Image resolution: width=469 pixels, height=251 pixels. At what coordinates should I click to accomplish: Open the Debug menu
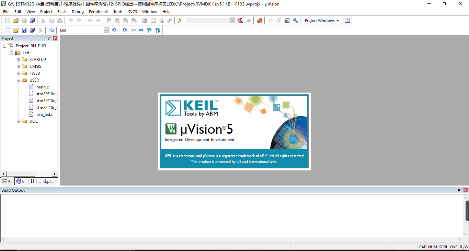click(x=78, y=12)
